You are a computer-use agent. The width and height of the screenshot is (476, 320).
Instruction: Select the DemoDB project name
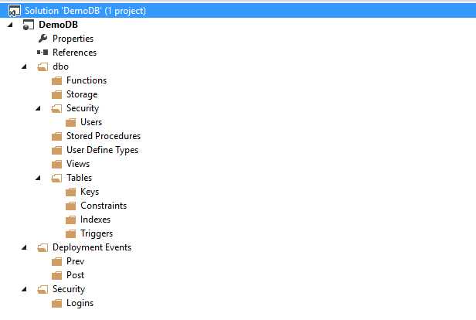click(58, 25)
